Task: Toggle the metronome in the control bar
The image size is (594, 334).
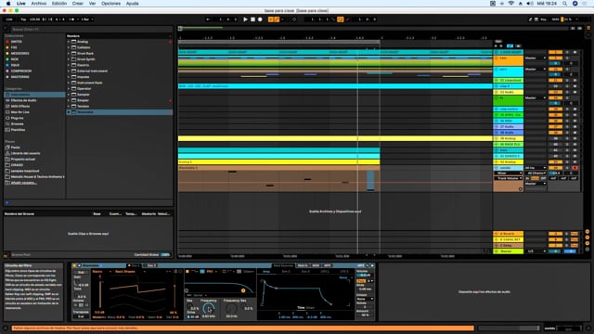Action: (72, 19)
